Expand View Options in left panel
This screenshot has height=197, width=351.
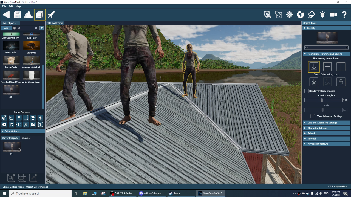point(12,131)
